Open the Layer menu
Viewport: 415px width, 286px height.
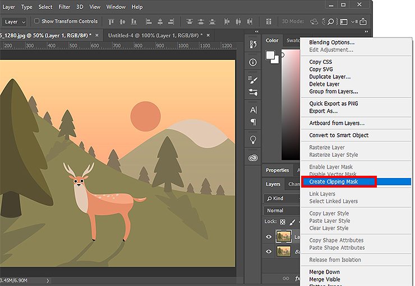[8, 7]
